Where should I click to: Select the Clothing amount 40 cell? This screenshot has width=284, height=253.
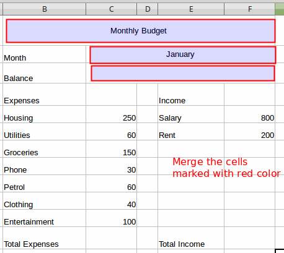tap(112, 201)
